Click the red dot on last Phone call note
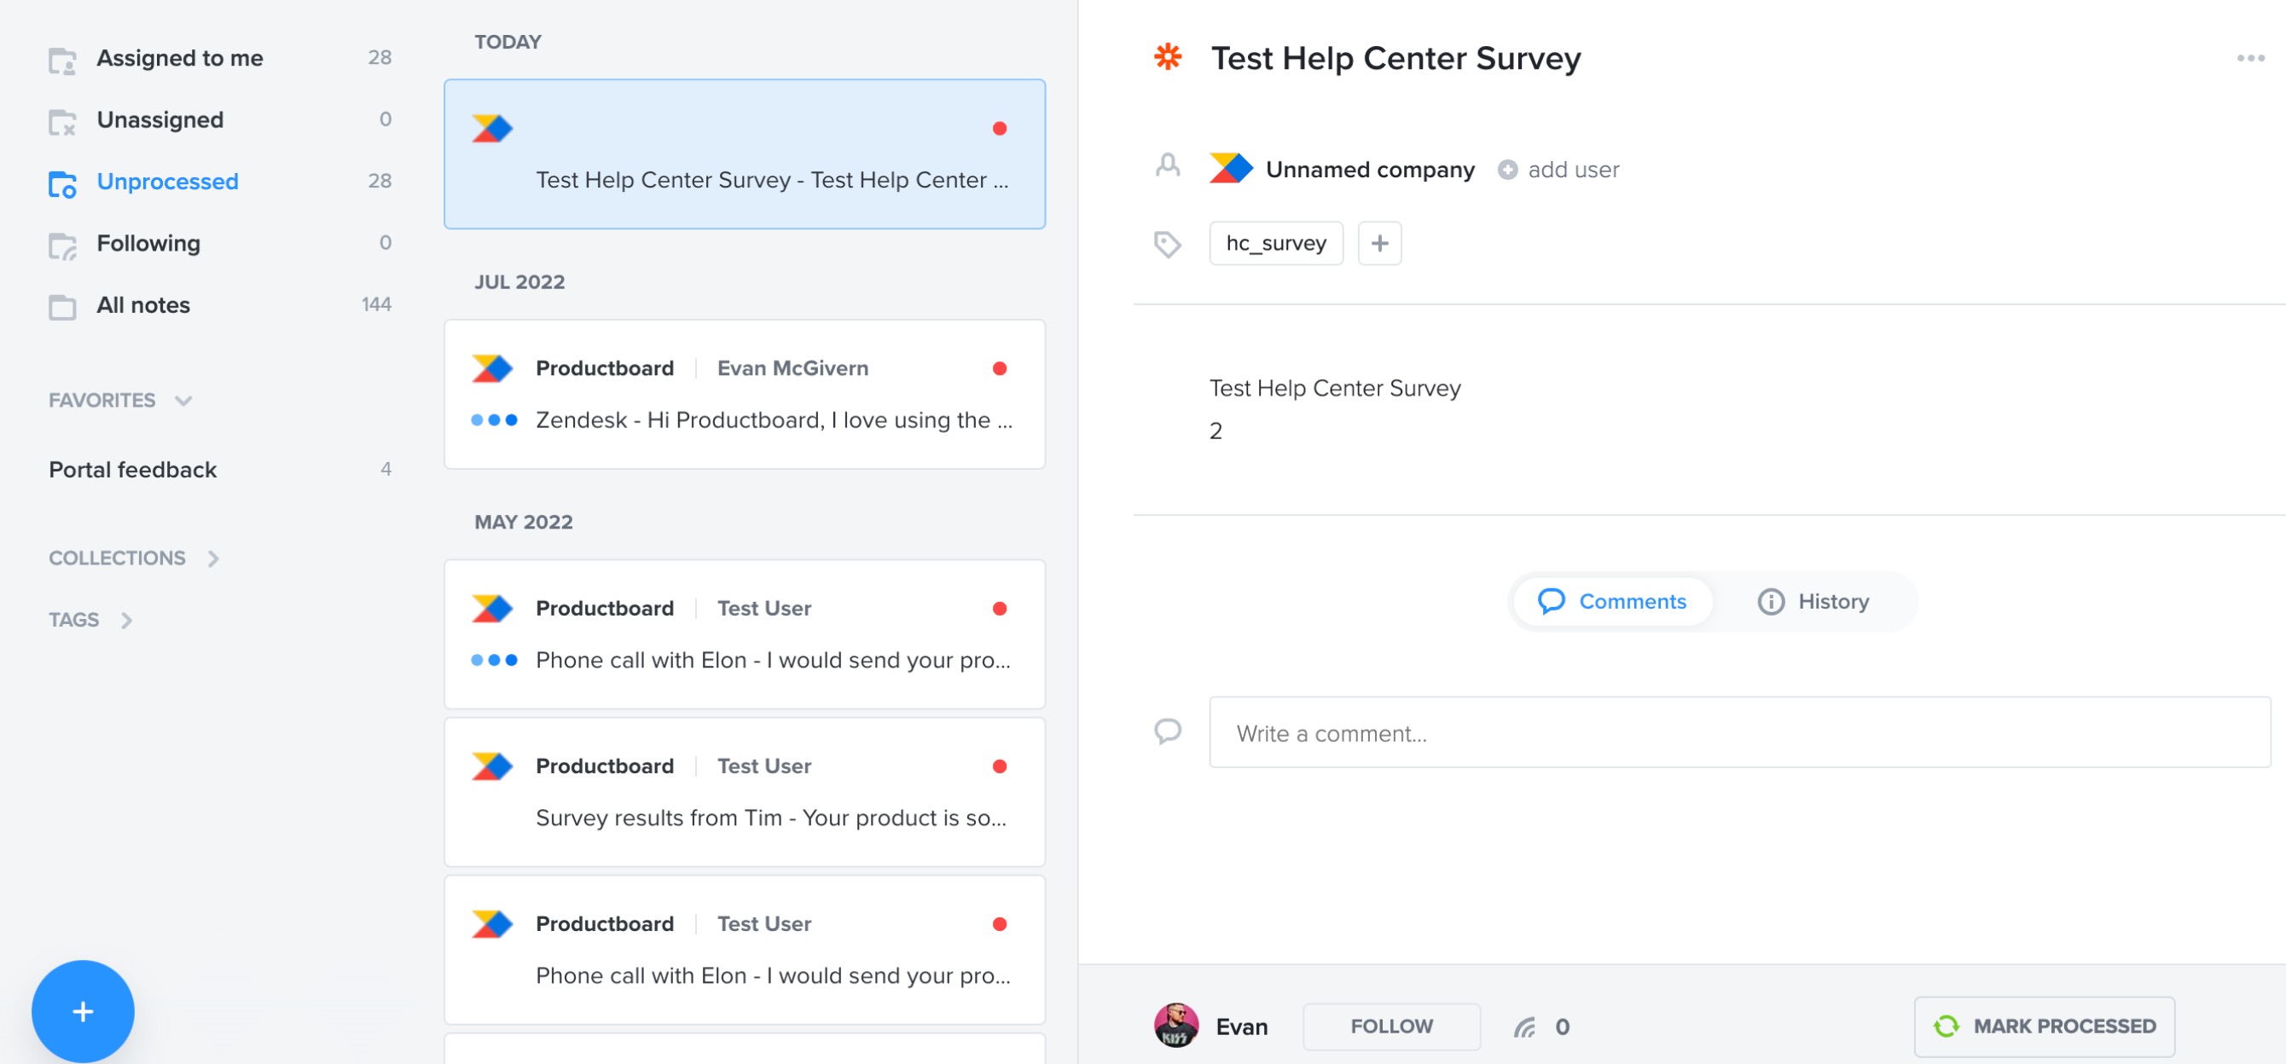This screenshot has width=2286, height=1064. pos(999,925)
